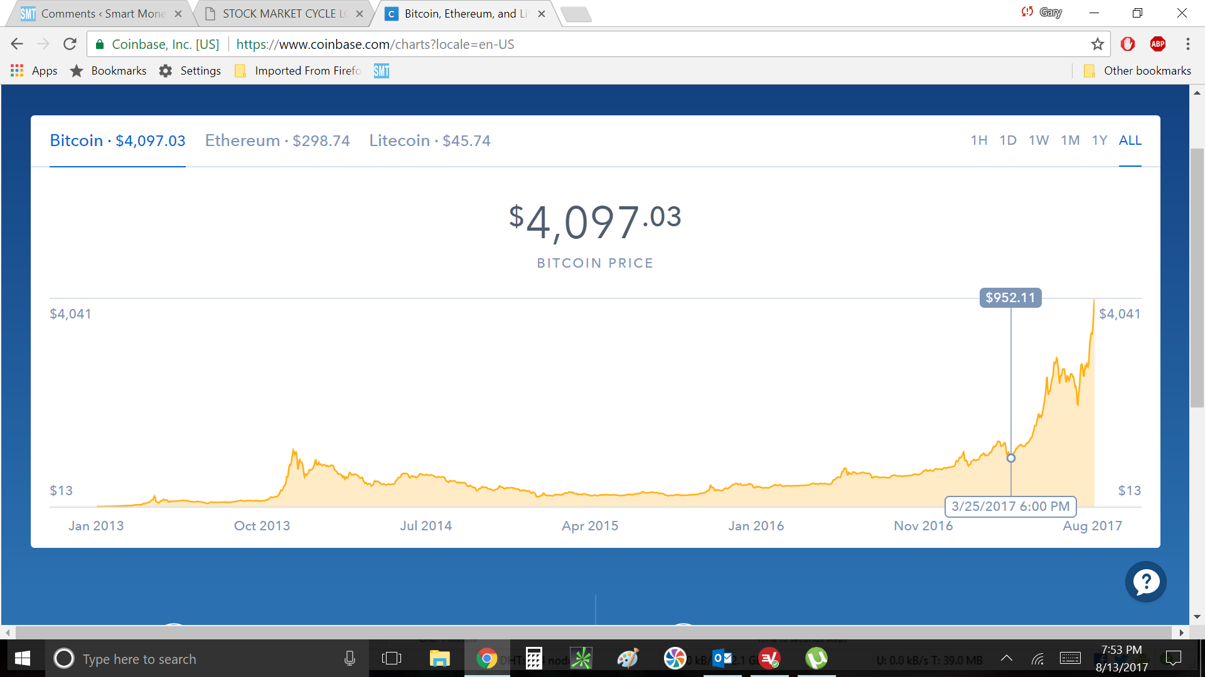Click the browser Back arrow

(x=17, y=44)
